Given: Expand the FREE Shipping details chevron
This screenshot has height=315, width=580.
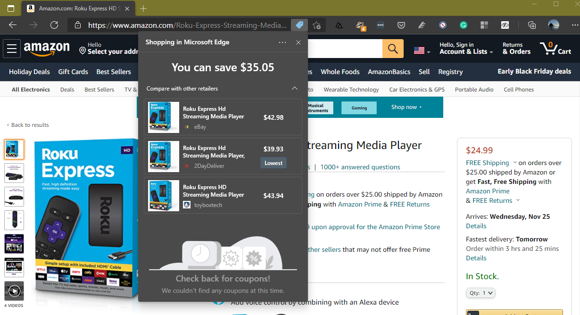Looking at the screenshot, I should click(515, 163).
